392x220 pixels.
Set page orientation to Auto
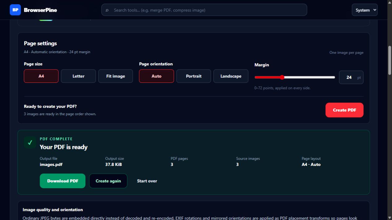pos(156,76)
